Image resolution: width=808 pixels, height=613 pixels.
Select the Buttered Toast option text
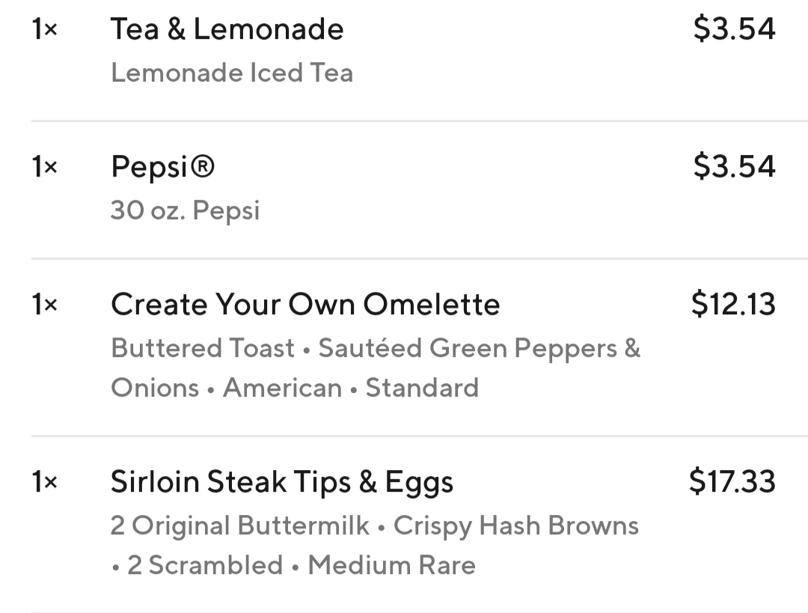[203, 348]
